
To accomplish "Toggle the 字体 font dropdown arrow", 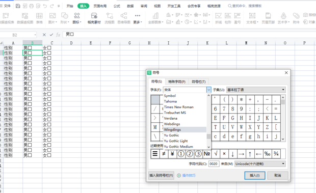I will (209, 90).
